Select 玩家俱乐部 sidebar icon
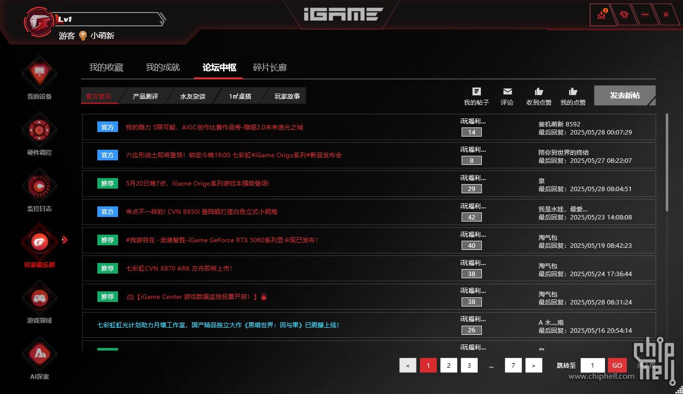The width and height of the screenshot is (683, 394). [x=40, y=241]
